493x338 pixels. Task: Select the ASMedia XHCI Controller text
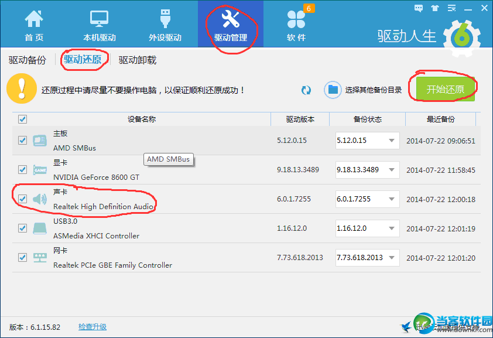click(x=96, y=236)
